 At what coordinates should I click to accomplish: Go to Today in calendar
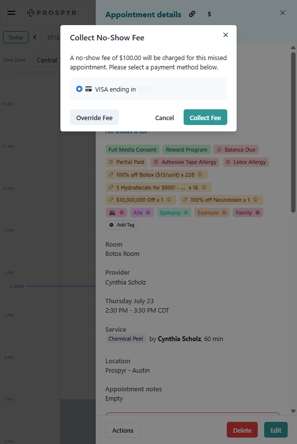click(16, 37)
